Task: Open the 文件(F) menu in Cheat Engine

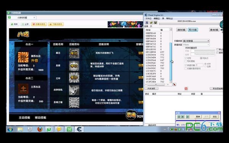Action: coord(148,19)
